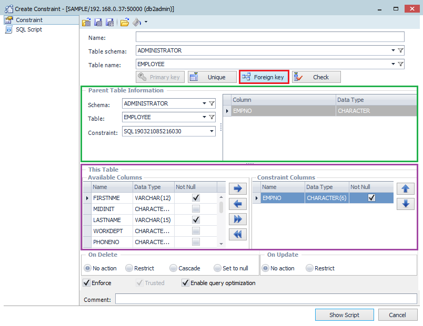423x326 pixels.
Task: Select the Cascade On Delete option
Action: [174, 268]
